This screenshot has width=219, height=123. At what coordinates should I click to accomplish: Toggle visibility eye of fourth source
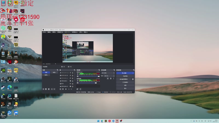pyautogui.click(x=70, y=81)
